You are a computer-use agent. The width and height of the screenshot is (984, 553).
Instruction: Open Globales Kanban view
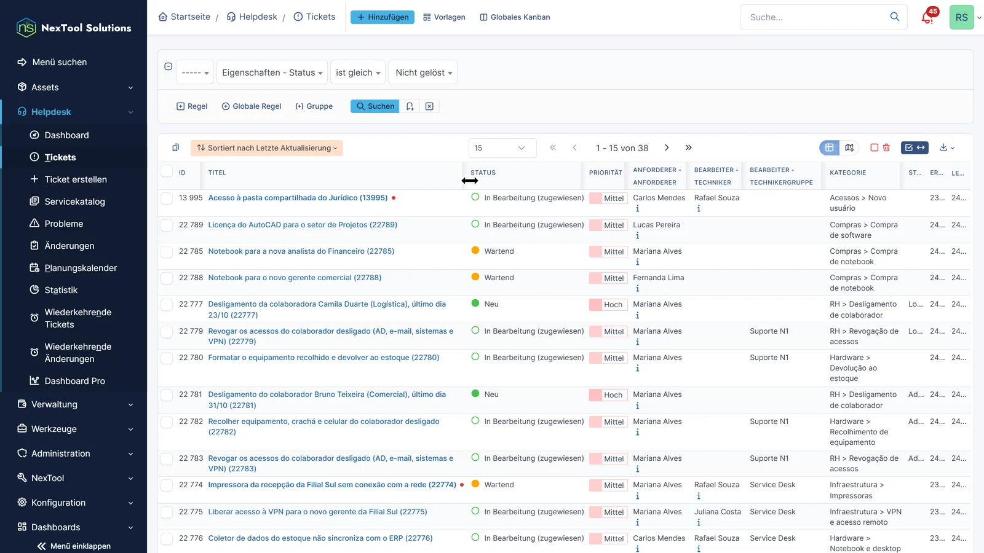[x=515, y=17]
